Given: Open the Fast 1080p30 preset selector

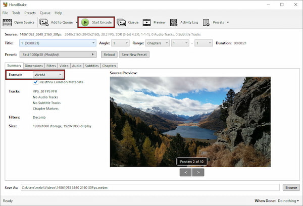Looking at the screenshot, I should (58, 55).
